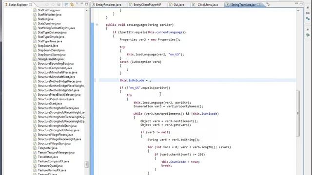312x175 pixels.
Task: Maximize the editor area
Action: click(301, 4)
